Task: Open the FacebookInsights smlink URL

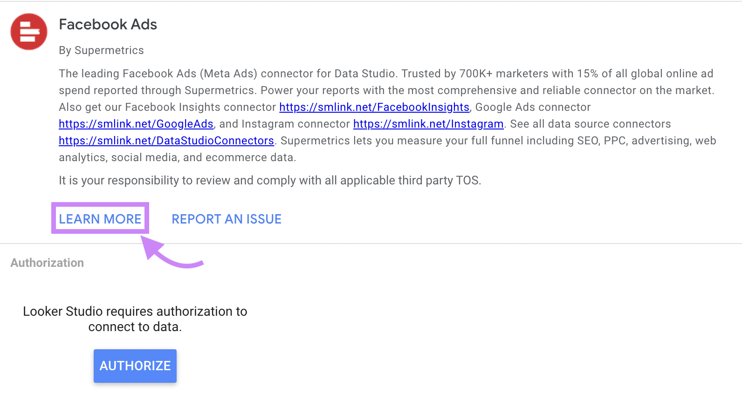Action: [374, 107]
